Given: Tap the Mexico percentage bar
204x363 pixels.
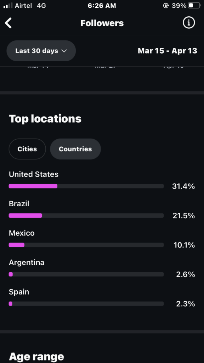Looking at the screenshot, I should pos(86,245).
